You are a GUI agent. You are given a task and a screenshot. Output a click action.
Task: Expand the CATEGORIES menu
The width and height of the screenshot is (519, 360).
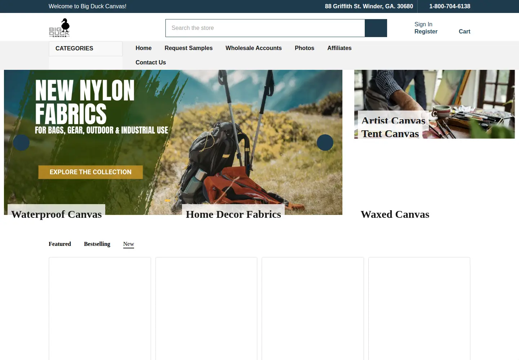coord(86,49)
